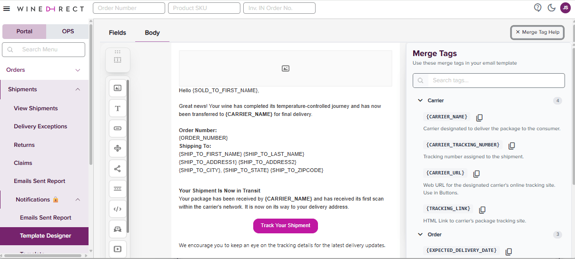
Task: Click the Search tags input
Action: point(489,80)
